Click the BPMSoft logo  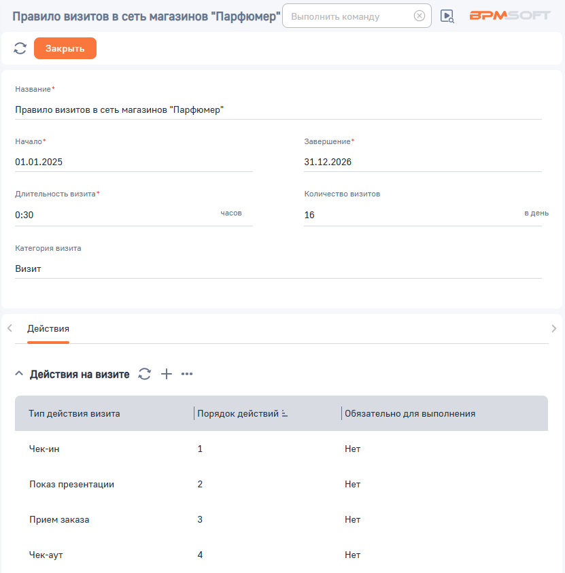[x=509, y=16]
